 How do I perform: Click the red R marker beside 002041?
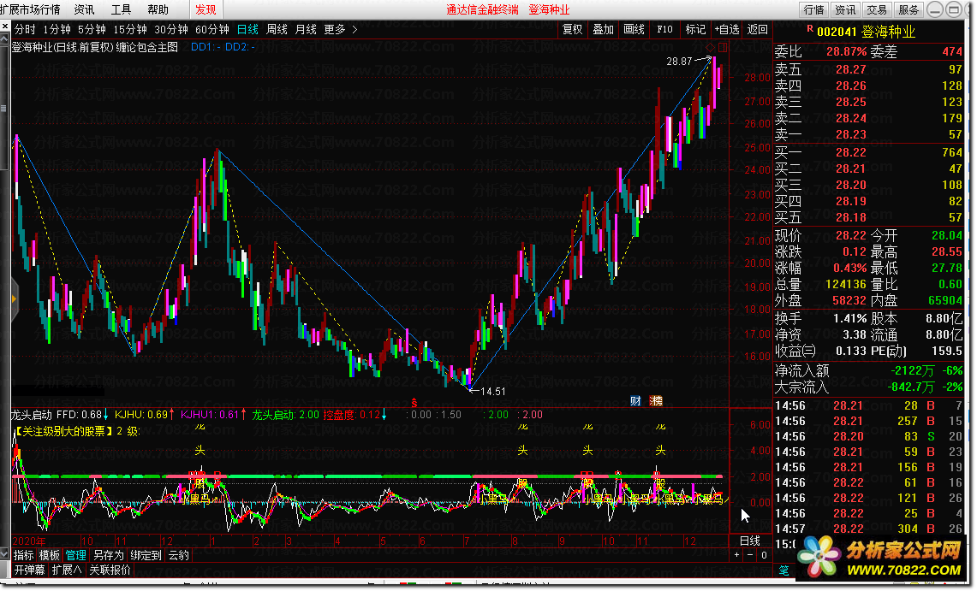[810, 28]
